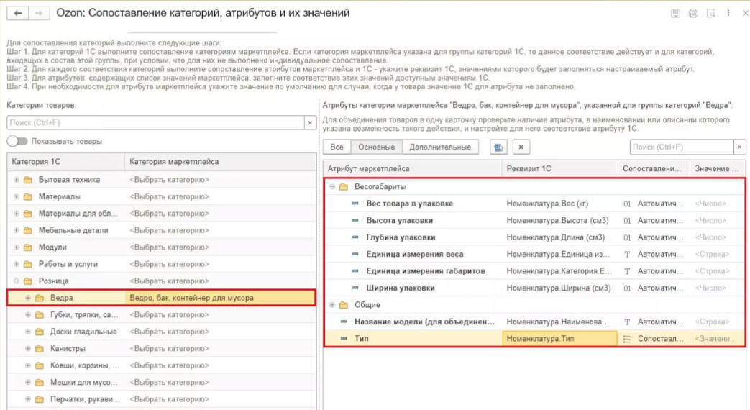Expand the Материалы для обл... category
750x410 pixels.
17,214
